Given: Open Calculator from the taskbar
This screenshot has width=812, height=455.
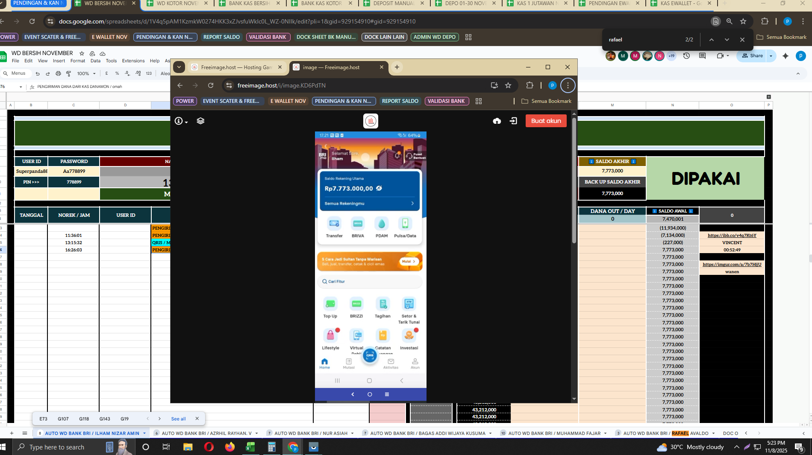Looking at the screenshot, I should coord(271,447).
